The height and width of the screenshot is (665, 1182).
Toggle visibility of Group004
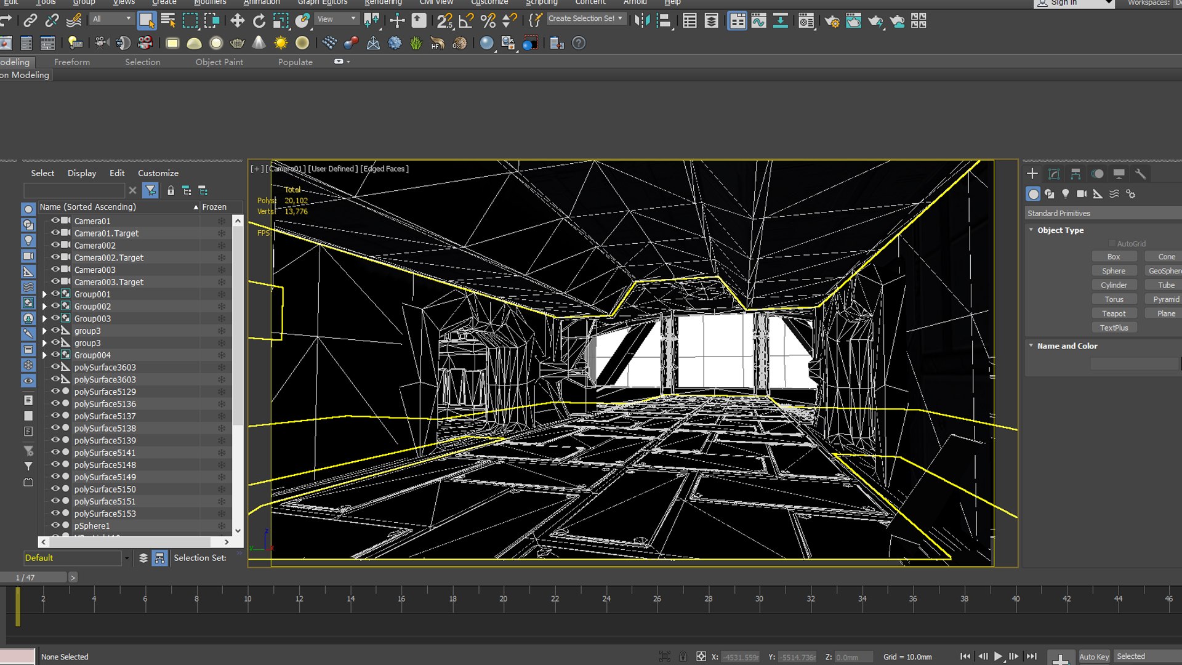click(55, 355)
